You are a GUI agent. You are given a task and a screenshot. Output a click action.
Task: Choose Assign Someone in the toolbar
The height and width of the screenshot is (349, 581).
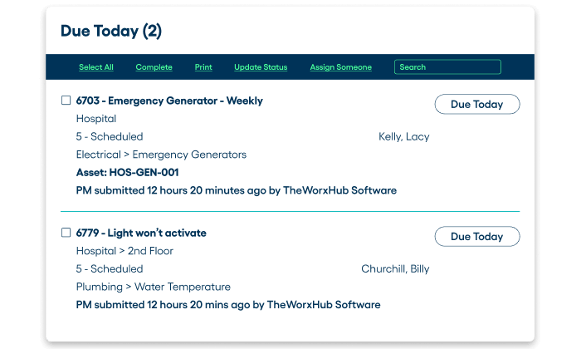point(340,67)
